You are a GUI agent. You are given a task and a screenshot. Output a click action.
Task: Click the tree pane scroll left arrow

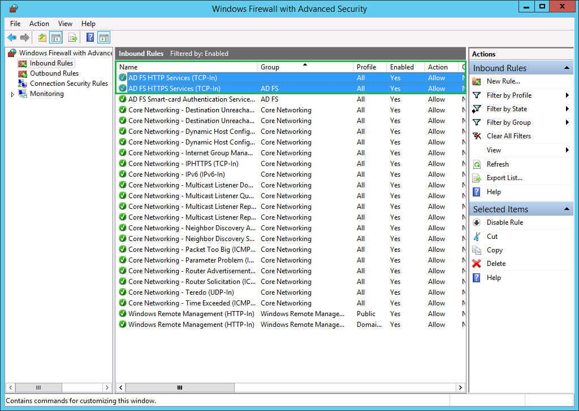click(10, 387)
